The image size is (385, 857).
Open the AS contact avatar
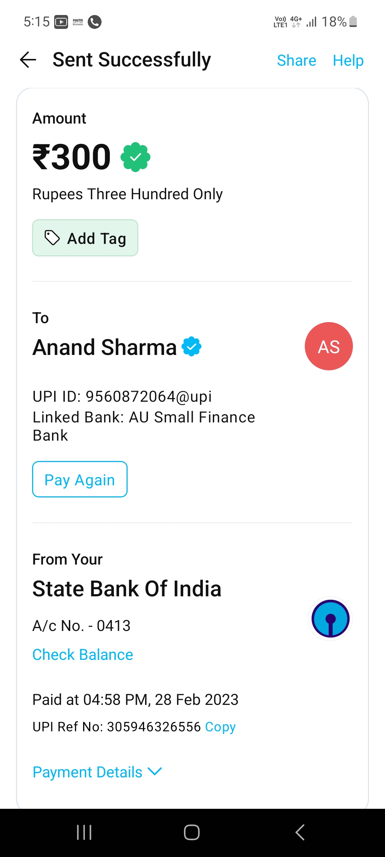coord(329,346)
